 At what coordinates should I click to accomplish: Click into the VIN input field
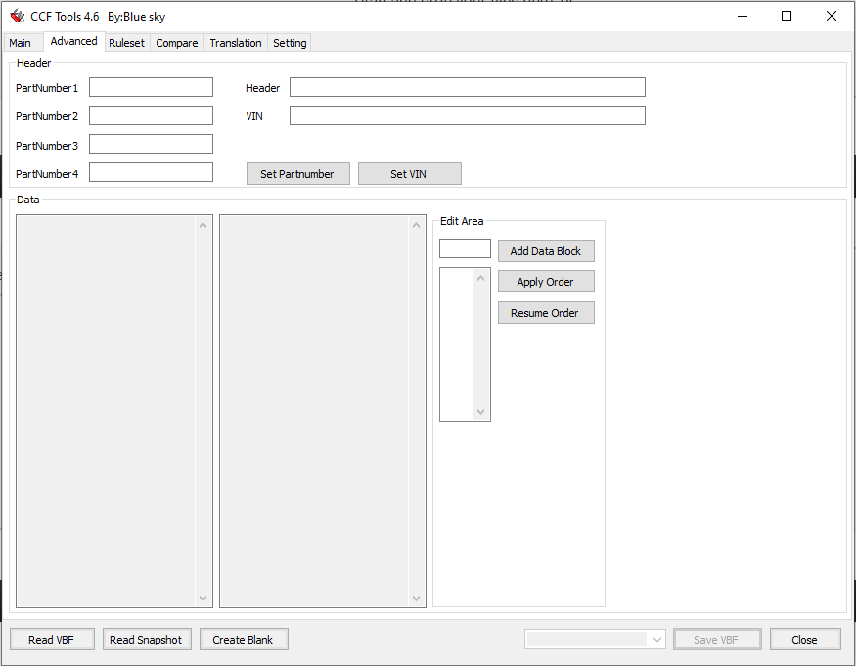[x=467, y=115]
